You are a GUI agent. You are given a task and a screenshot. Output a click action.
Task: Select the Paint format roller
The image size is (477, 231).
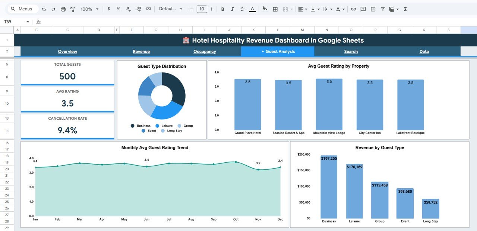coord(73,9)
